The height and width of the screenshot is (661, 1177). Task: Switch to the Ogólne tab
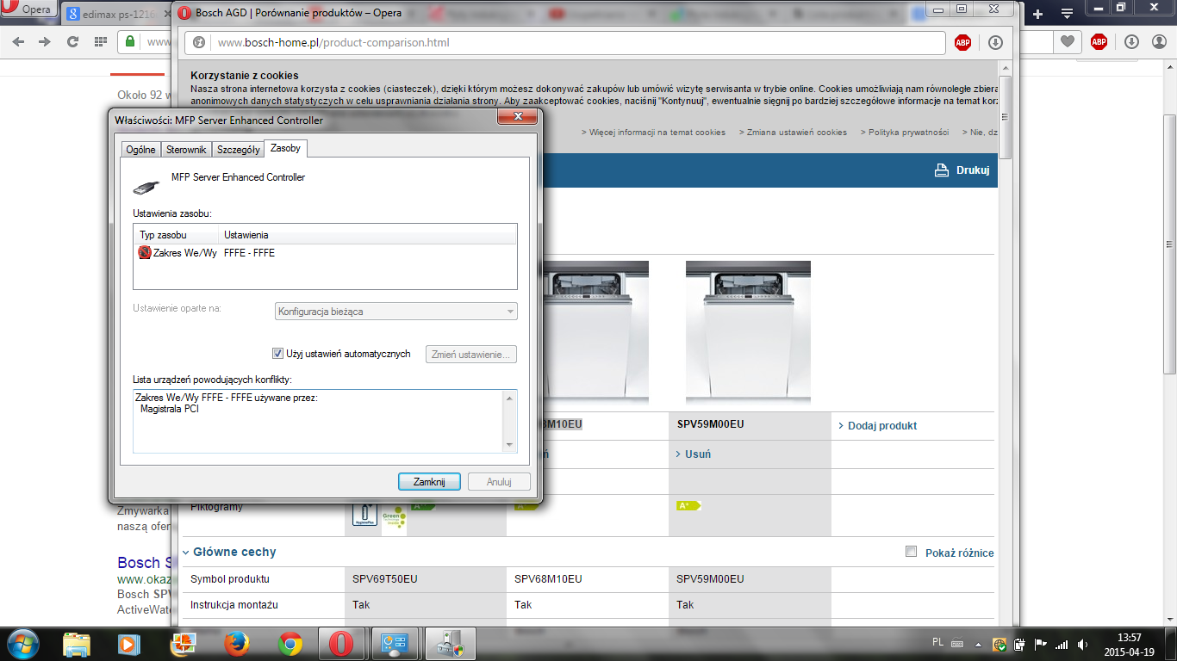[140, 150]
